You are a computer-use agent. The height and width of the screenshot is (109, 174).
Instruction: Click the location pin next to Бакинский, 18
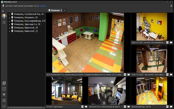[12, 27]
